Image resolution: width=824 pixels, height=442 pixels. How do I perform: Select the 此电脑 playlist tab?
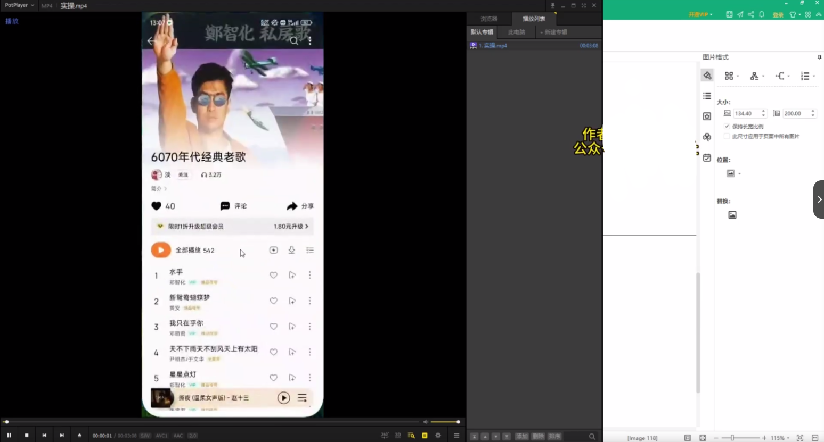click(516, 32)
